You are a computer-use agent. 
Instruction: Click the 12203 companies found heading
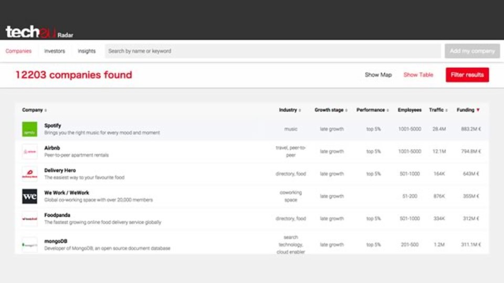[74, 75]
